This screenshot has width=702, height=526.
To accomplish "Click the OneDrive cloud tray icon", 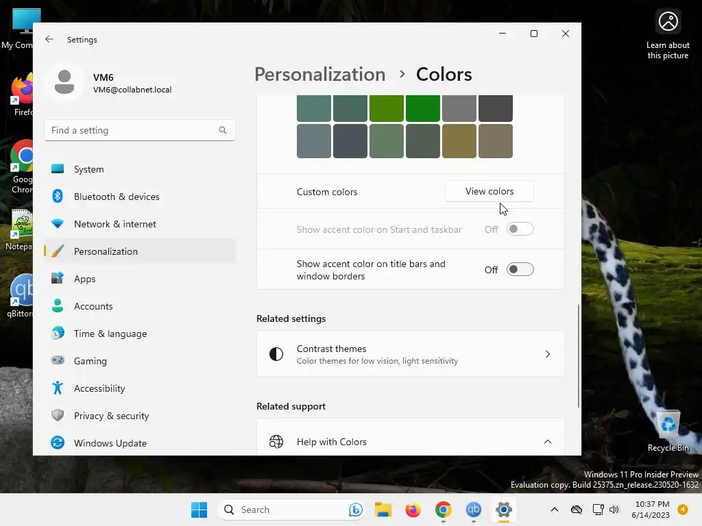I will [576, 510].
